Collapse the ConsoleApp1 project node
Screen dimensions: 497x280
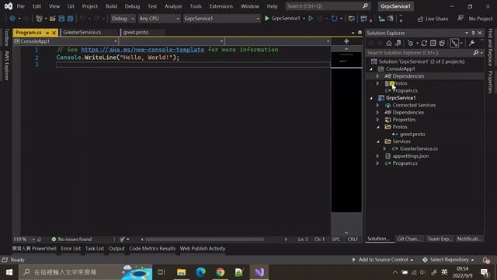point(371,69)
